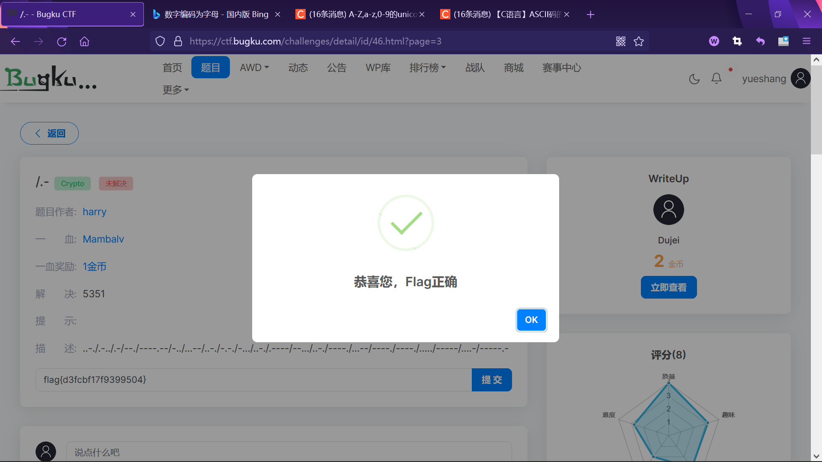Click the 立即查看 writeup button

point(668,287)
